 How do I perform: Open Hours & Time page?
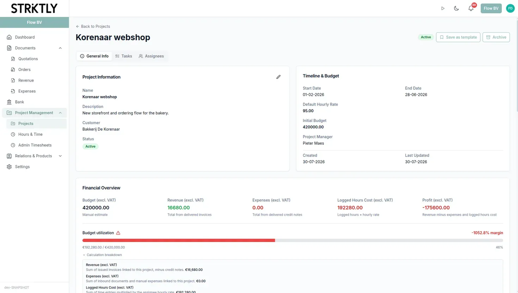click(36, 134)
